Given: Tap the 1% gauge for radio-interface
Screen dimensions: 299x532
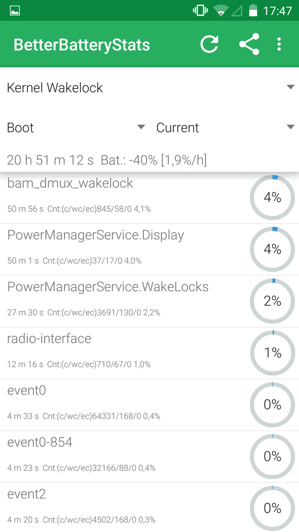Looking at the screenshot, I should click(272, 353).
